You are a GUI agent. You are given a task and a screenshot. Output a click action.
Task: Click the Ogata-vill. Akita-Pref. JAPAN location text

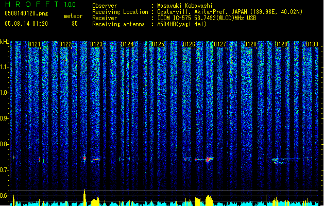[x=230, y=12]
